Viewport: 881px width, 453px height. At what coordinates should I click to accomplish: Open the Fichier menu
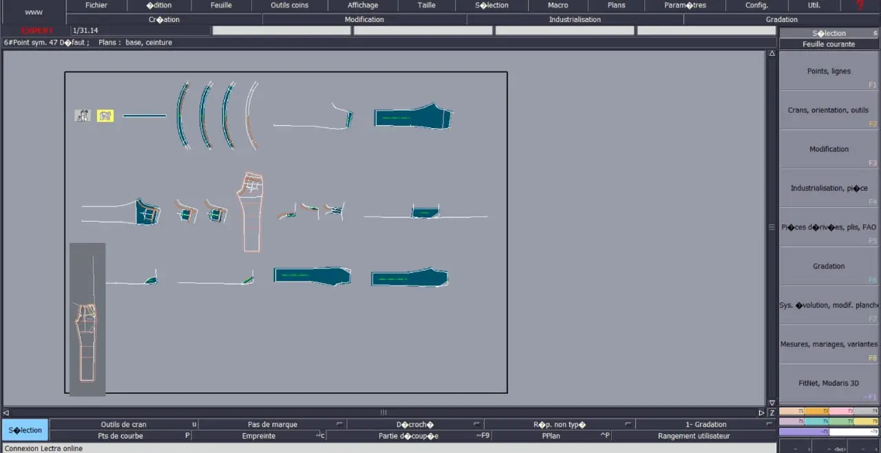click(96, 5)
